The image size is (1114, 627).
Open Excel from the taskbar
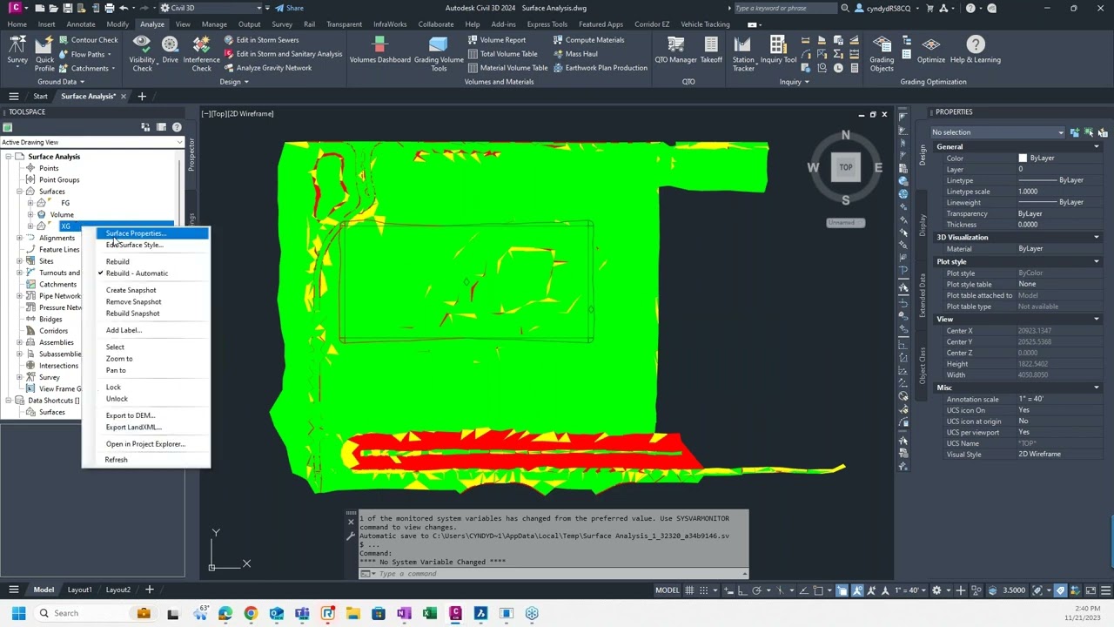point(429,613)
